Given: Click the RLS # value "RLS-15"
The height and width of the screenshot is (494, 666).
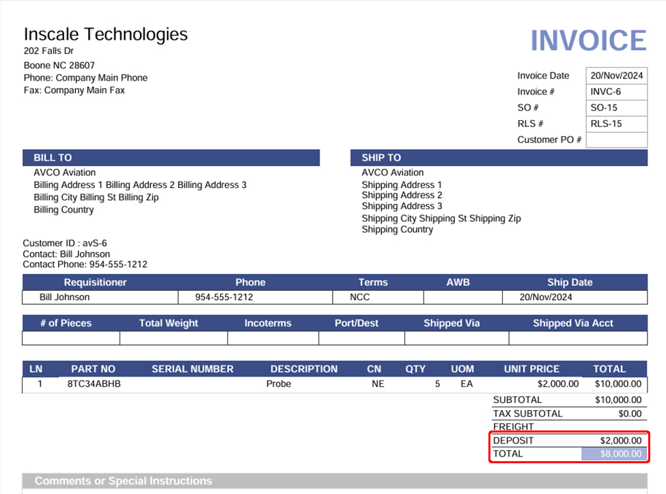Looking at the screenshot, I should pyautogui.click(x=606, y=124).
